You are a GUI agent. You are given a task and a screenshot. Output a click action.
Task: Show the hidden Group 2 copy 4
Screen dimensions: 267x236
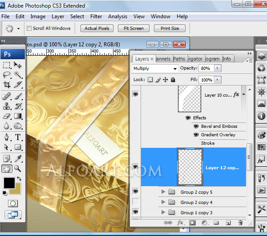click(136, 202)
